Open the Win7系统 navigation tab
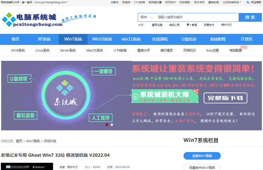Viewport: 263px width, 170px height. click(73, 39)
